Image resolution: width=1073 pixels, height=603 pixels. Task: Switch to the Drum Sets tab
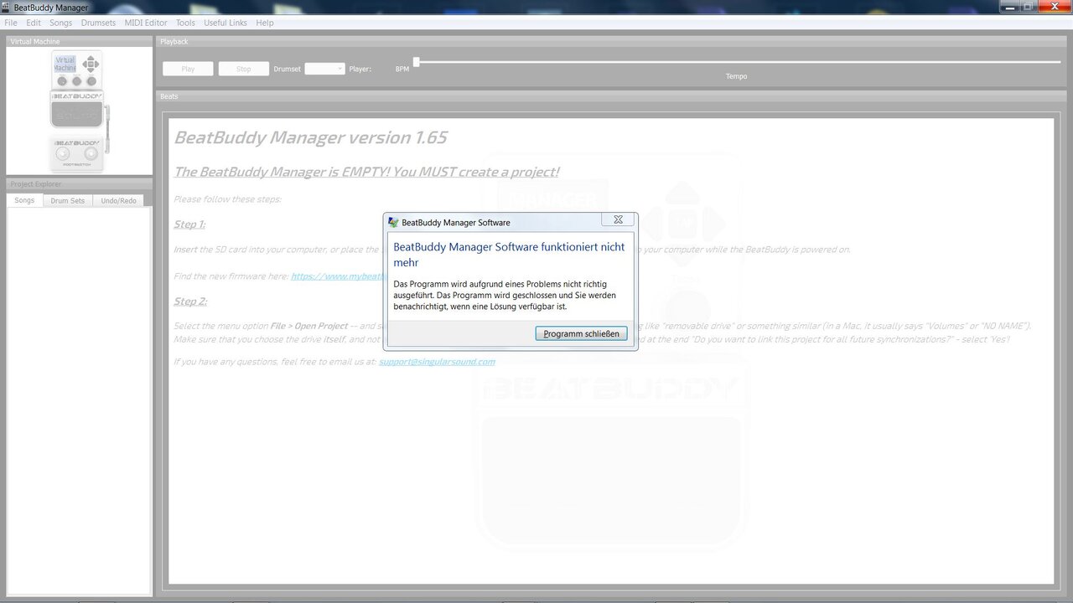point(68,200)
